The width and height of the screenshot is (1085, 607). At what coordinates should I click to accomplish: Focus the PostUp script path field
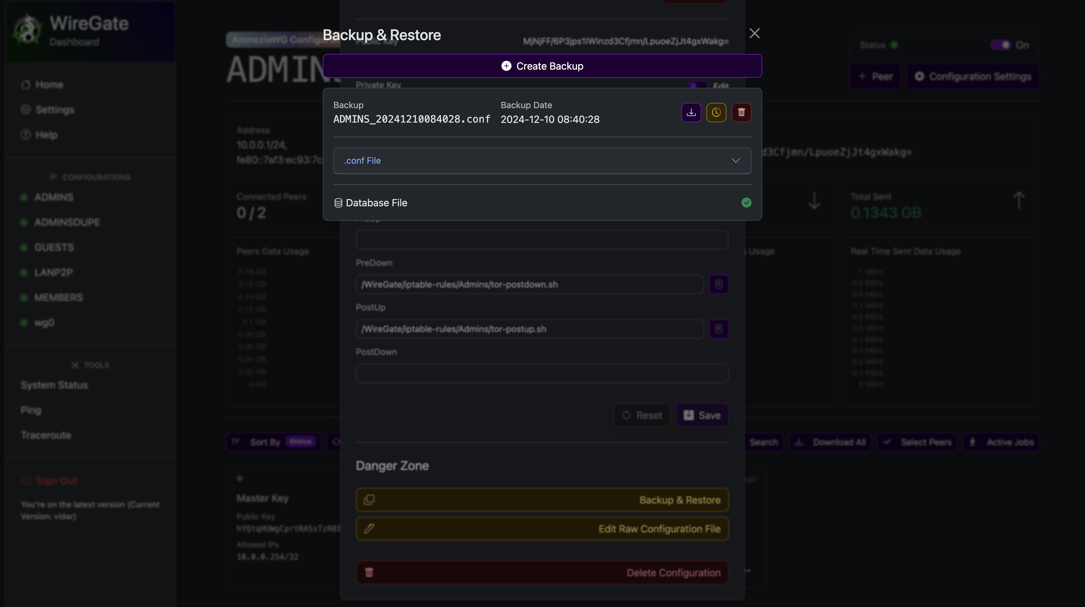[529, 329]
